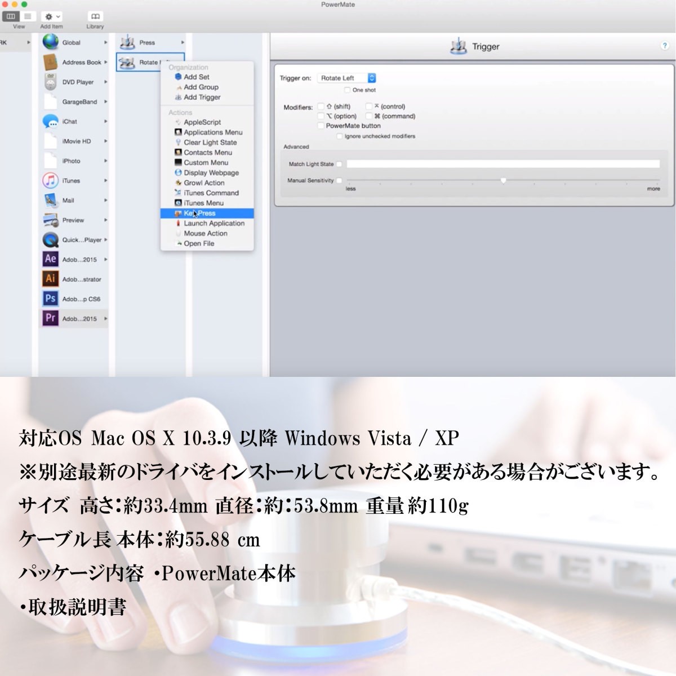676x676 pixels.
Task: Click the iTunes app icon in list
Action: tap(51, 181)
